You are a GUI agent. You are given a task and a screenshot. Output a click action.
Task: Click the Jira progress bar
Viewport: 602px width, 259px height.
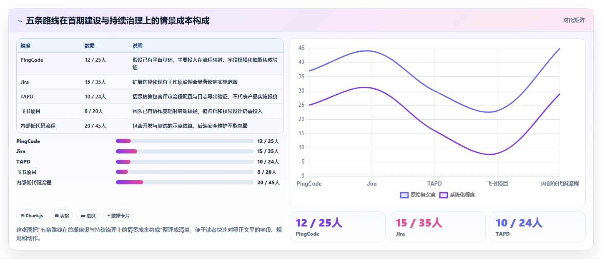coord(185,151)
